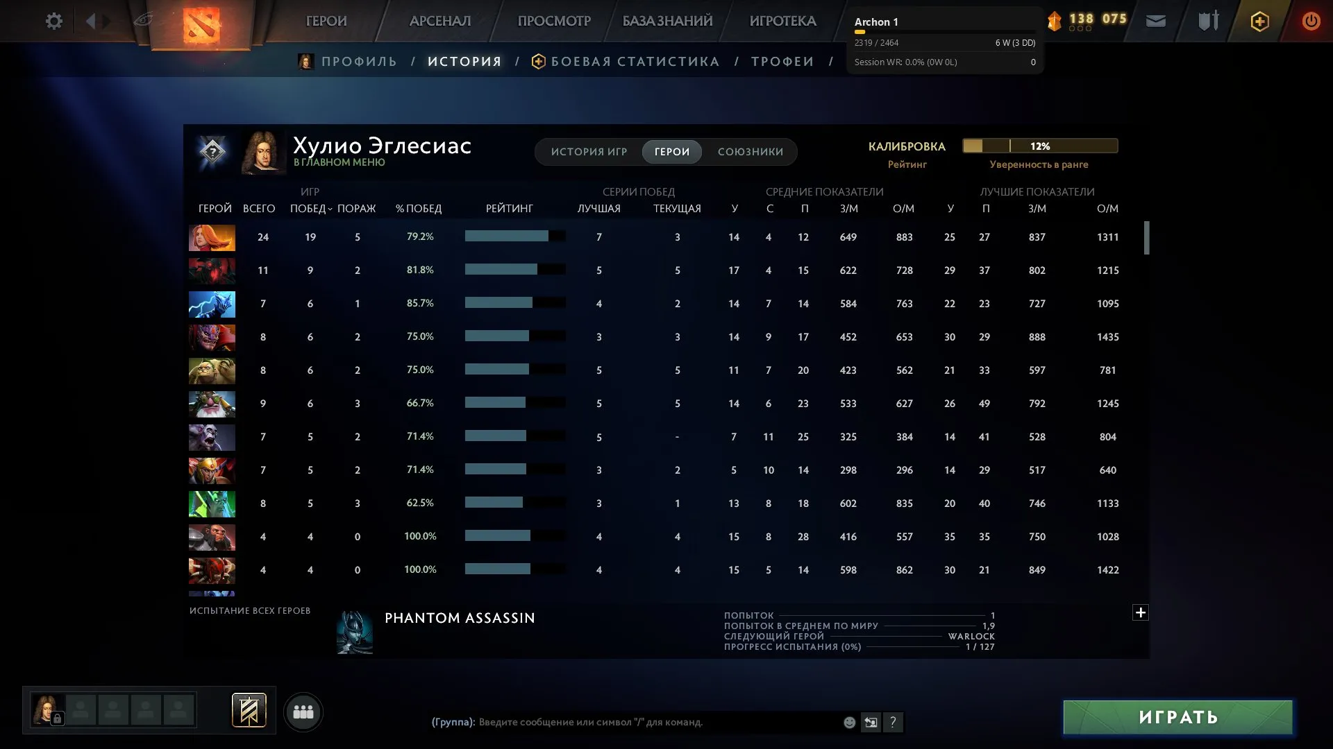1333x749 pixels.
Task: Open the Dota Plus hexagon icon
Action: coord(1259,21)
